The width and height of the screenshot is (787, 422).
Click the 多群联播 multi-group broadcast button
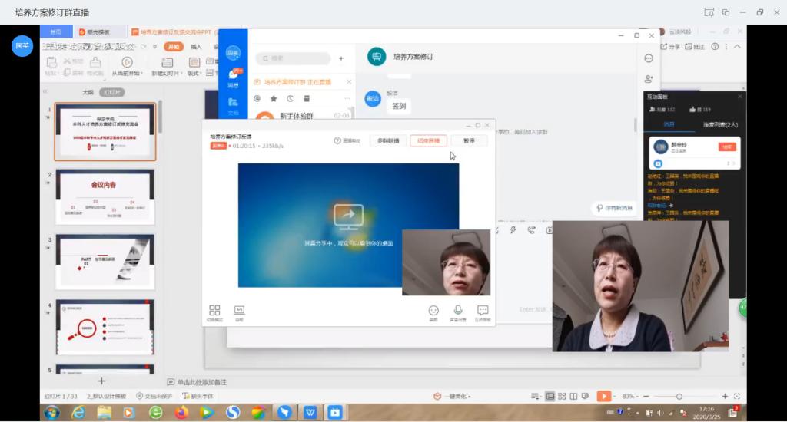pyautogui.click(x=388, y=141)
